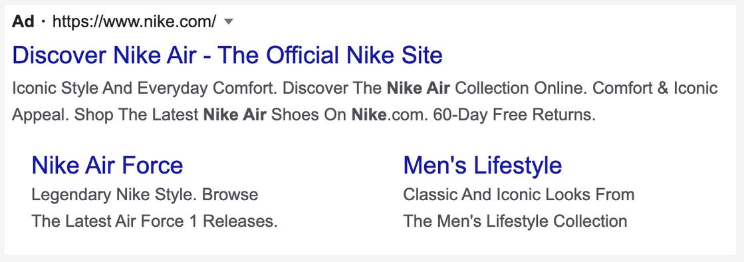Open the ad options arrow beside nike.com URL
744x262 pixels.
tap(228, 22)
